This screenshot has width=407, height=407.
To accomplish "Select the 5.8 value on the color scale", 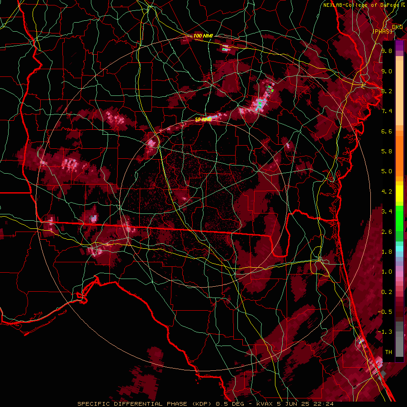I will (387, 151).
